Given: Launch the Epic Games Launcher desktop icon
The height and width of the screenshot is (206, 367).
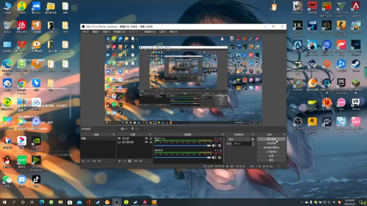Looking at the screenshot, I should [341, 87].
